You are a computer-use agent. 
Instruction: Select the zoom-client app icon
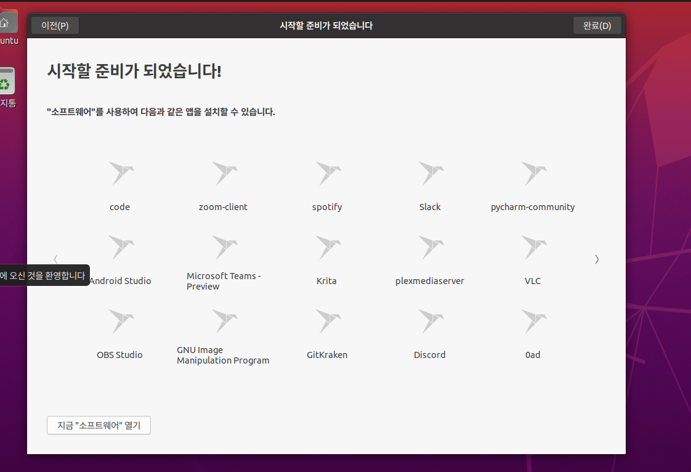[x=224, y=173]
